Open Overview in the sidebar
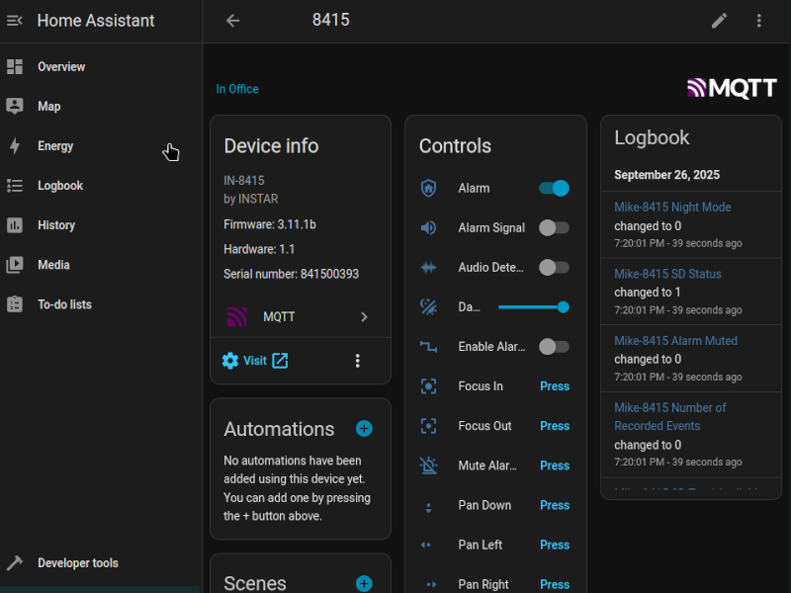Screen dimensions: 791x593 pyautogui.click(x=100, y=66)
